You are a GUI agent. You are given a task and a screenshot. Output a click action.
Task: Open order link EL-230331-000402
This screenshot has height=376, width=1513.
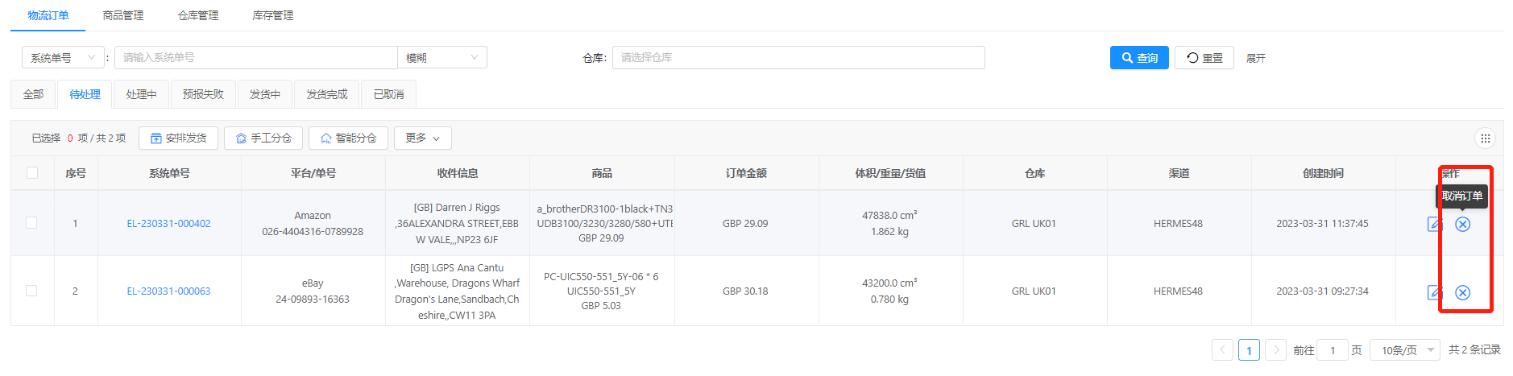(x=168, y=224)
